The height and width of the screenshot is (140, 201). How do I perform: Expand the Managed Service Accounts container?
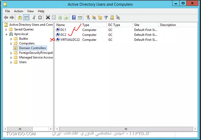click(11, 58)
